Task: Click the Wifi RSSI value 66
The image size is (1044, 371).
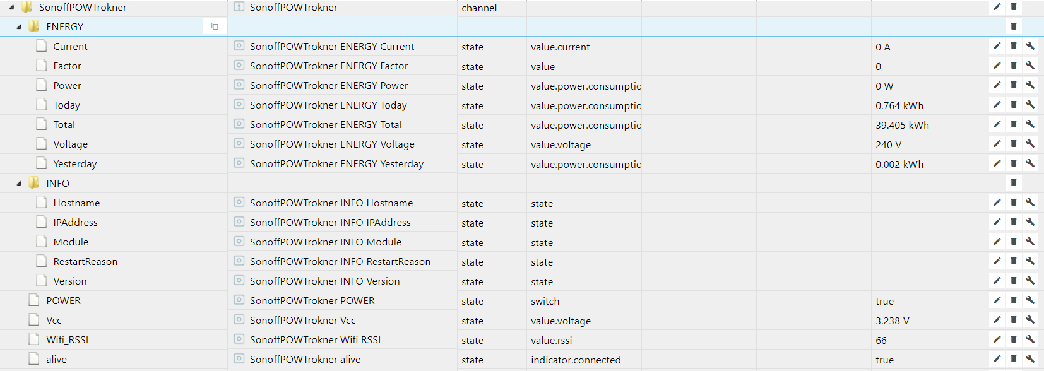Action: (881, 341)
